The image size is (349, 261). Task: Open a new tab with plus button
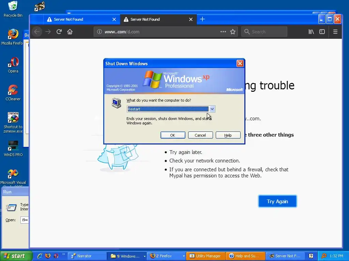[x=202, y=19]
